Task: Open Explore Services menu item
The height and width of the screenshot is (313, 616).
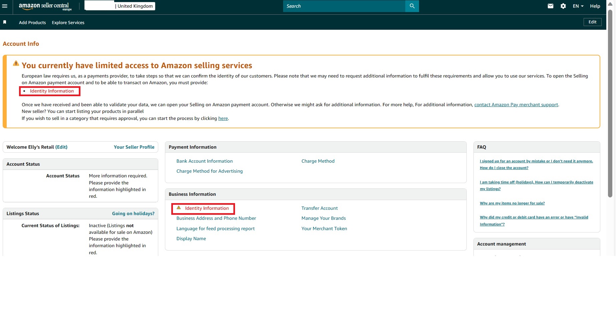Action: point(68,22)
